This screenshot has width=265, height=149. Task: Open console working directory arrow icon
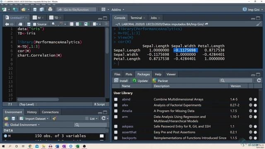206,24
